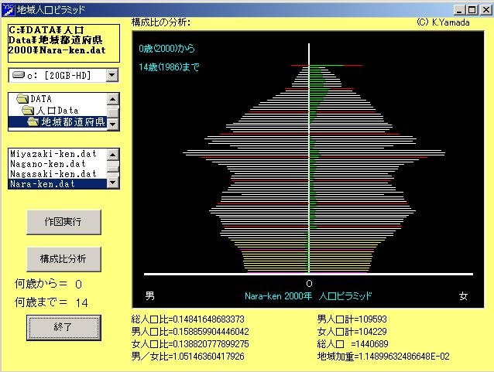Close the 地域人口ピラミッド window
This screenshot has height=372, width=494.
(x=485, y=10)
